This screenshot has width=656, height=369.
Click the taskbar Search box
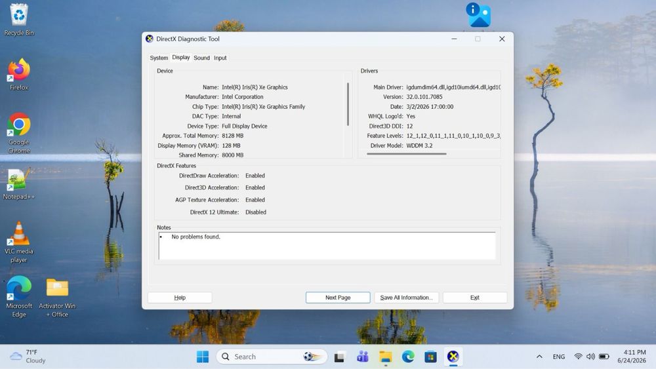pyautogui.click(x=272, y=357)
